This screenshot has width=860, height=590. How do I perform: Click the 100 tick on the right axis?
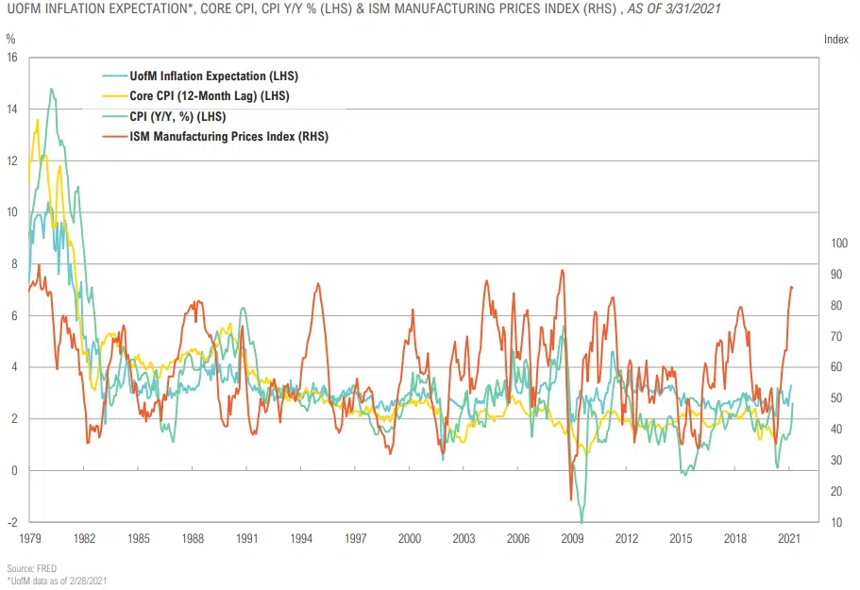[x=838, y=244]
